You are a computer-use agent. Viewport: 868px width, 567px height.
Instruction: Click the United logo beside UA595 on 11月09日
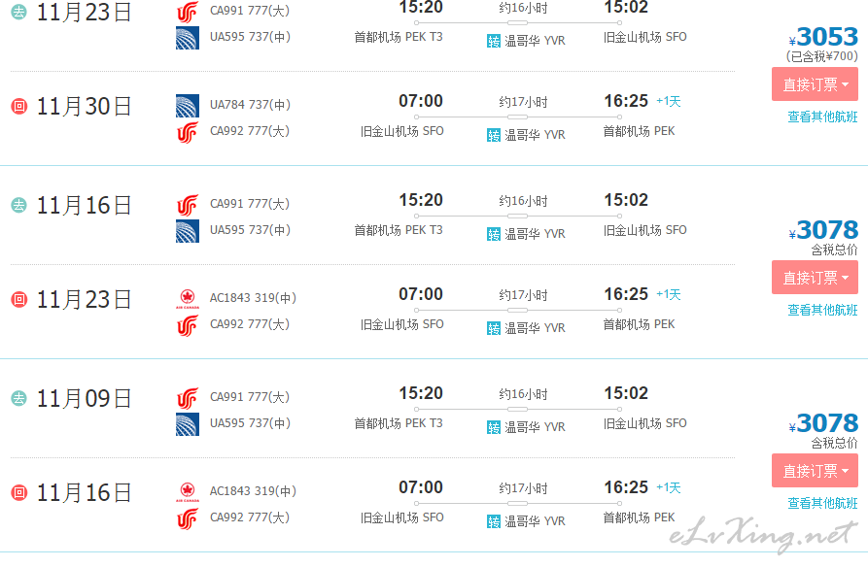(x=187, y=424)
